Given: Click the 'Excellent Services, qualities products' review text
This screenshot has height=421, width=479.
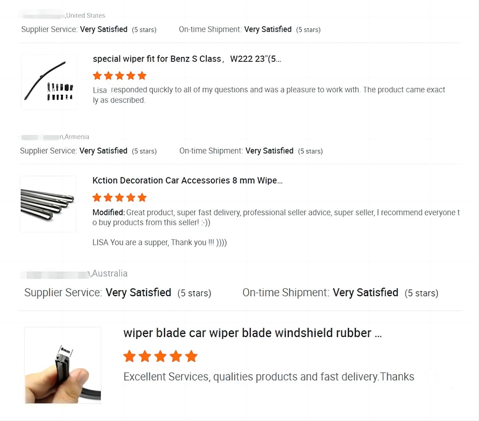Looking at the screenshot, I should tap(269, 377).
